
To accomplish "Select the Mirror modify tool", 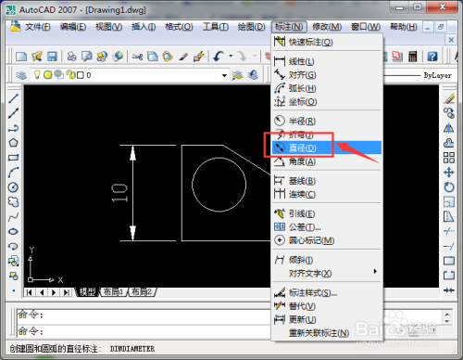I will (x=449, y=128).
